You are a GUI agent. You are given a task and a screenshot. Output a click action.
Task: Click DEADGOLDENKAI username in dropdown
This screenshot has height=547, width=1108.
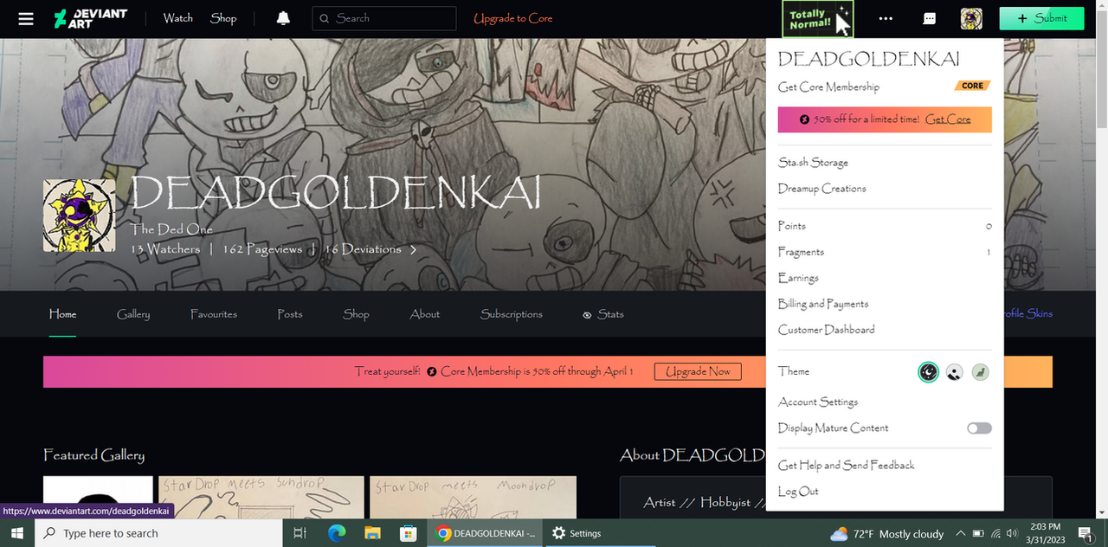point(868,59)
